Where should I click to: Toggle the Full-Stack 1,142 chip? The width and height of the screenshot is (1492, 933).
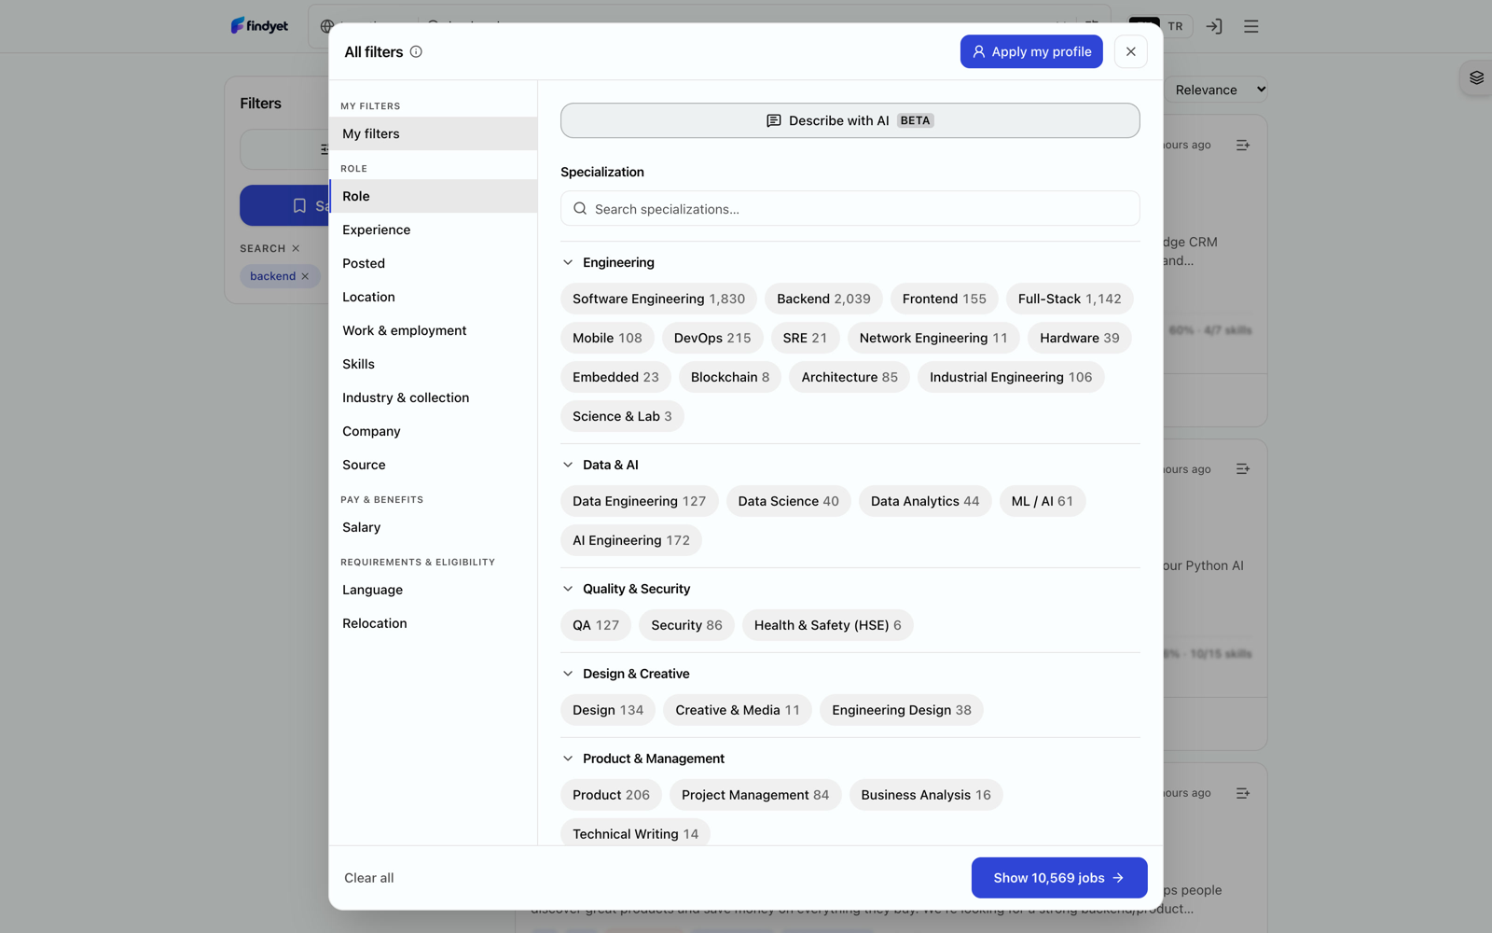point(1070,299)
